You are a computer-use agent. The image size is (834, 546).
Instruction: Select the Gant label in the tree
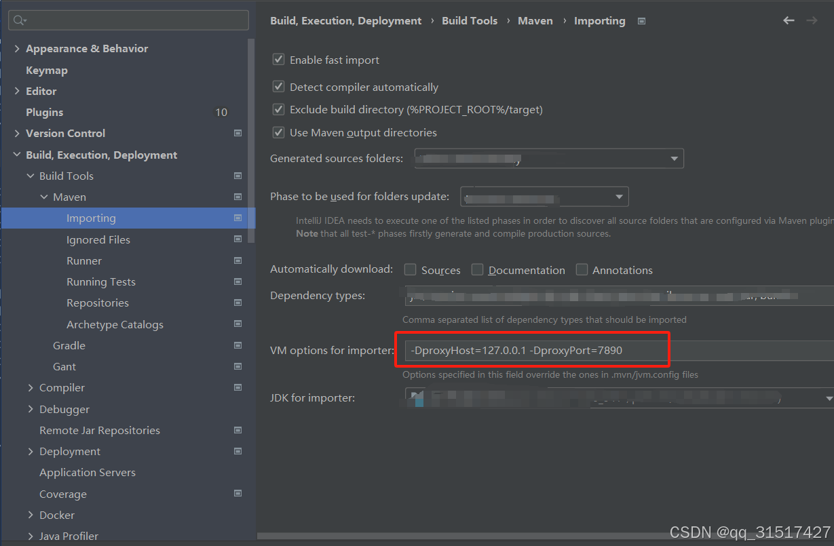pos(64,366)
